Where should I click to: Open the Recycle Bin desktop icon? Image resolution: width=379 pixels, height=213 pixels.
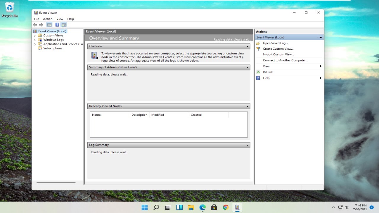click(x=10, y=9)
